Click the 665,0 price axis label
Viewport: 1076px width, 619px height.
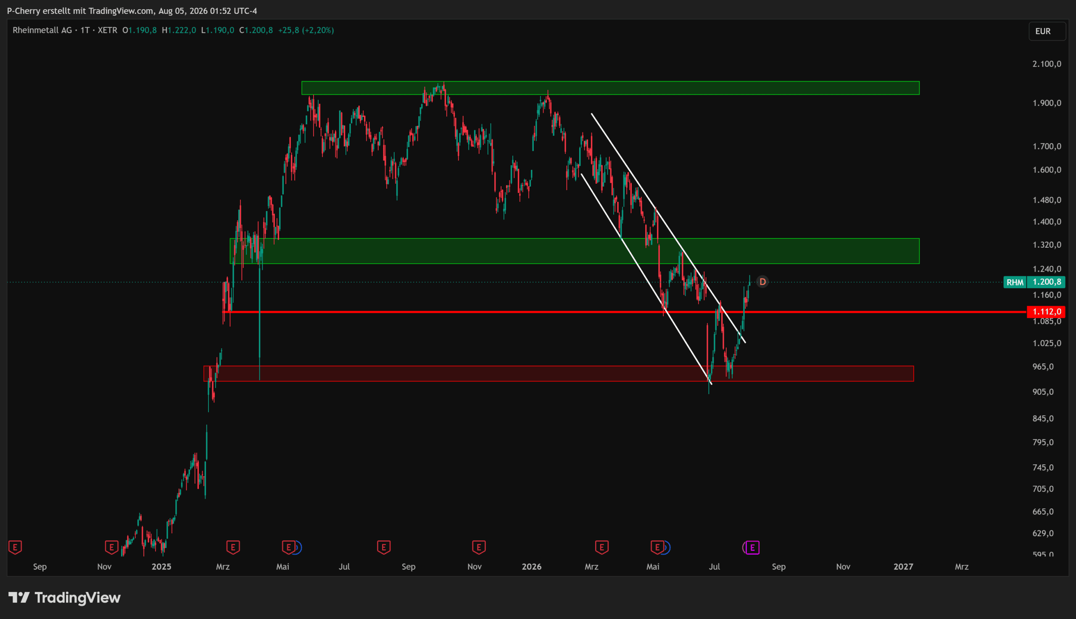click(1043, 511)
